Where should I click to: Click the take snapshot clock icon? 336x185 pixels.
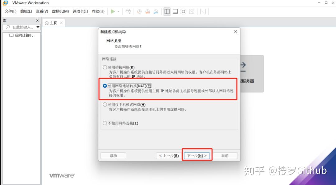(x=139, y=11)
